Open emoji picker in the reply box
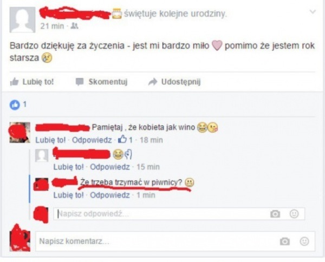The height and width of the screenshot is (262, 325). tap(294, 214)
